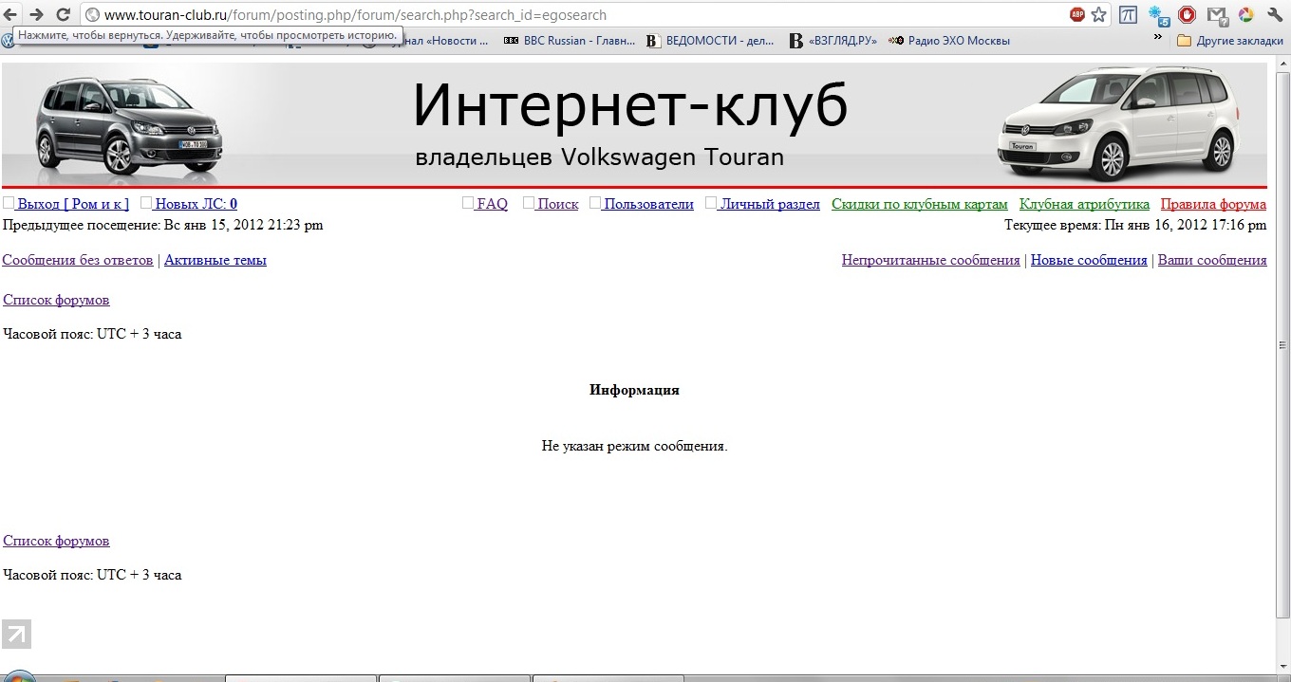Viewport: 1291px width, 682px height.
Task: Open Скидки по клубным картам link
Action: [920, 204]
